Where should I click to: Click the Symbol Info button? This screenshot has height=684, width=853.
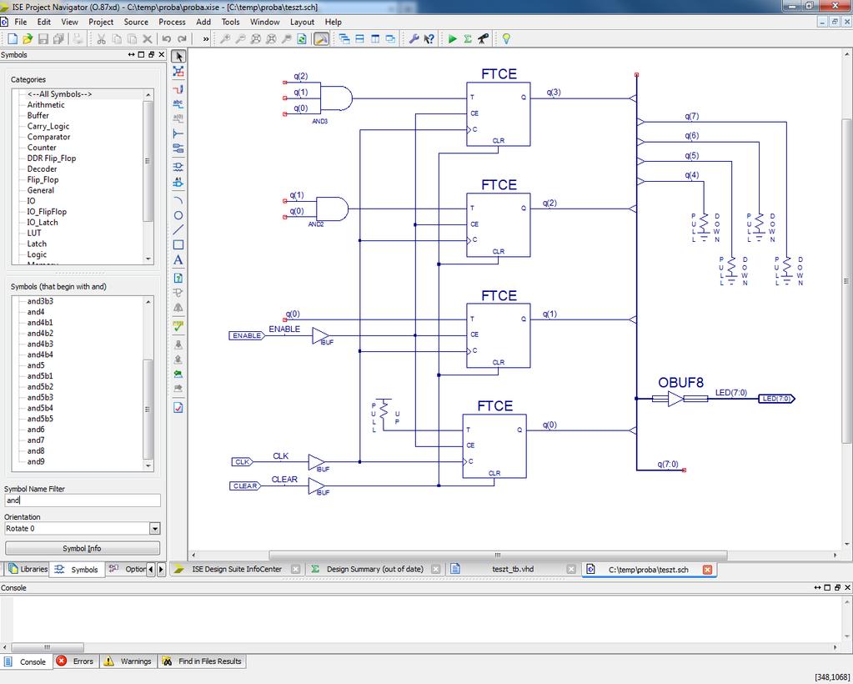(x=83, y=548)
